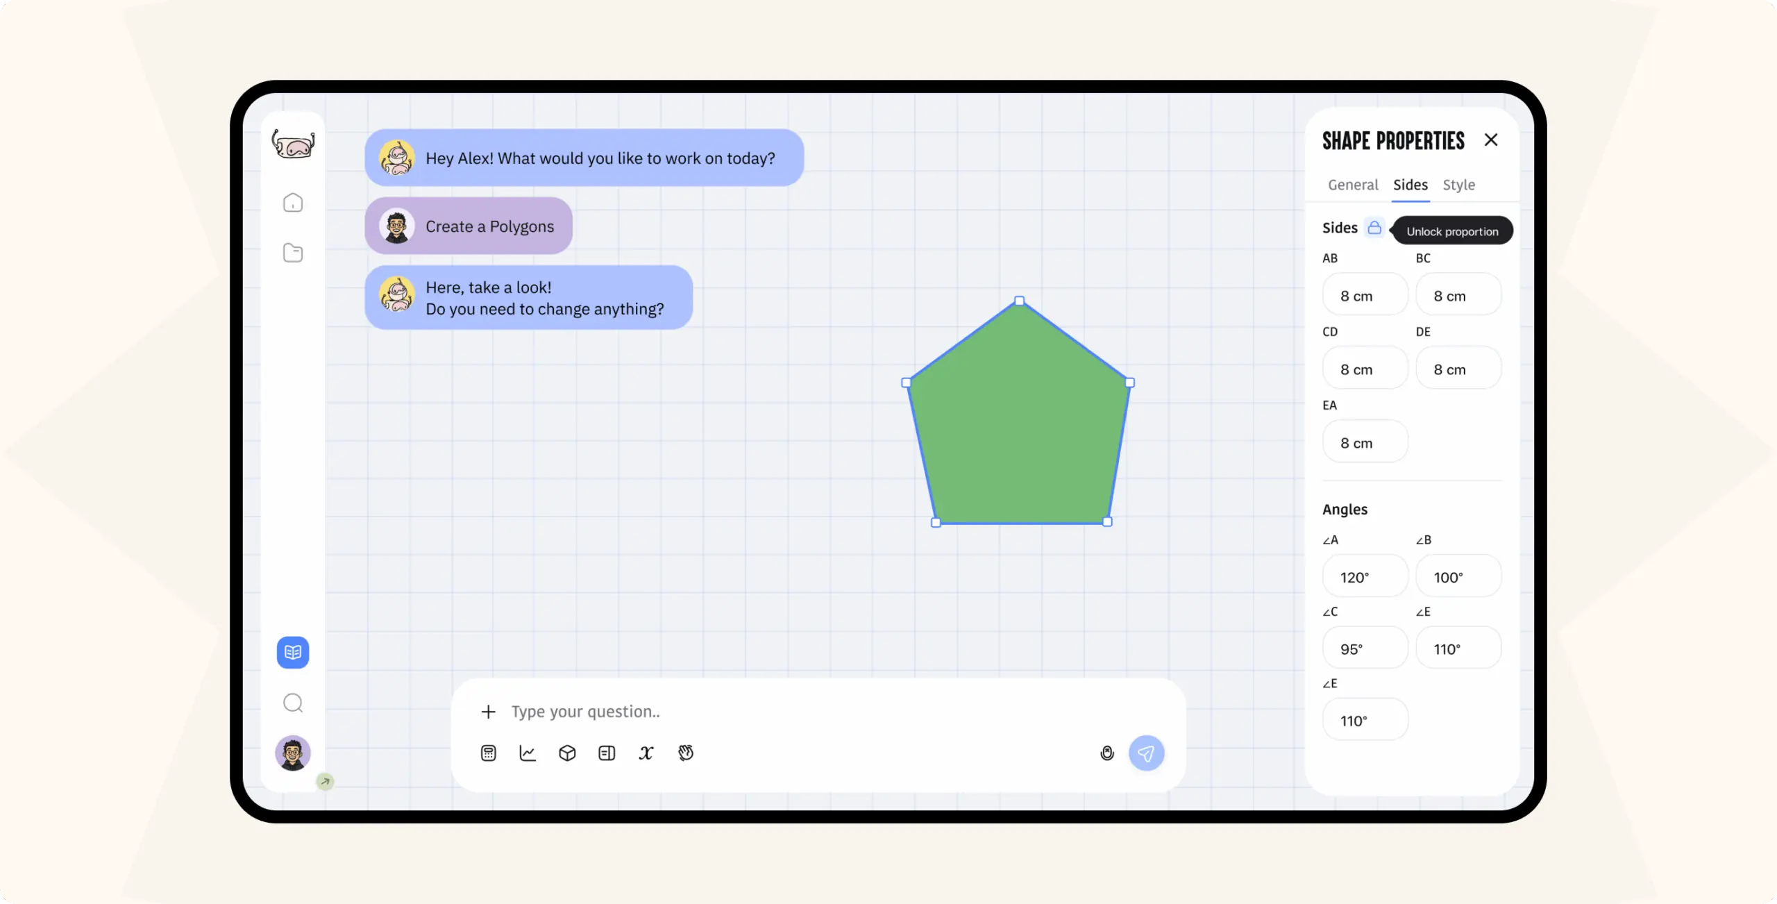Open the 3D shapes tool
The height and width of the screenshot is (904, 1777).
tap(567, 753)
